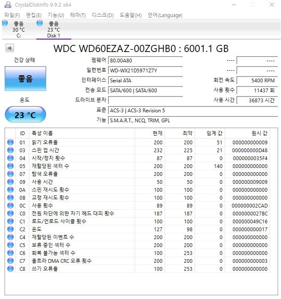Click the features field S.M.A.R.T., NCQ, TRIM, GPL
The width and height of the screenshot is (281, 299).
pyautogui.click(x=193, y=121)
